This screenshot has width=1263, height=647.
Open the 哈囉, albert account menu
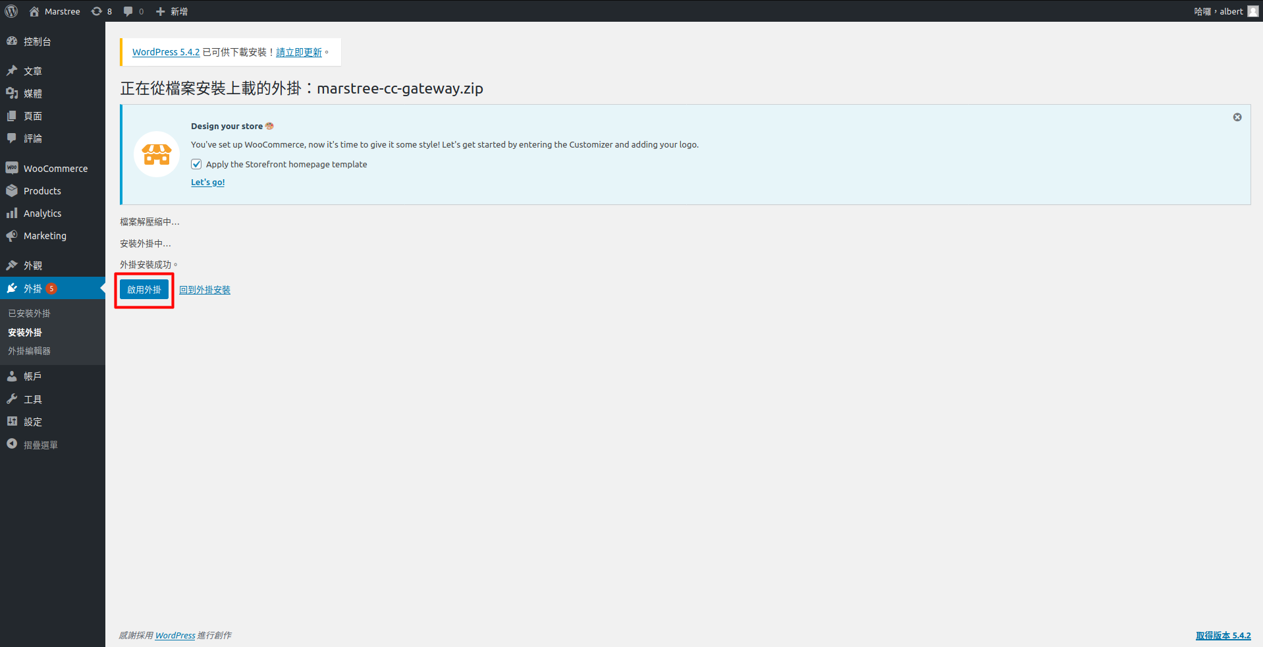[1225, 11]
